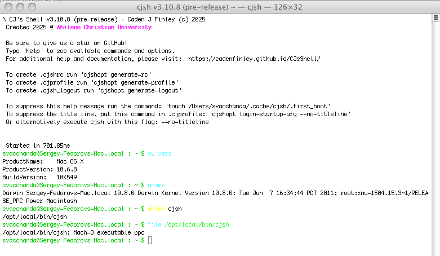Click 'Started in 701.85ms' line
440x256 pixels.
pos(38,145)
